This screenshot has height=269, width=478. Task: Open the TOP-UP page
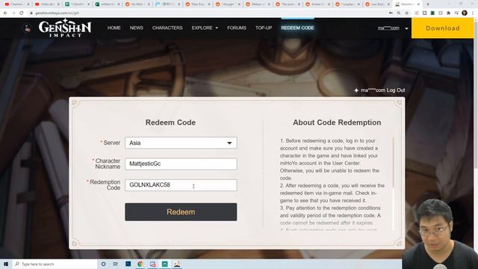point(264,28)
